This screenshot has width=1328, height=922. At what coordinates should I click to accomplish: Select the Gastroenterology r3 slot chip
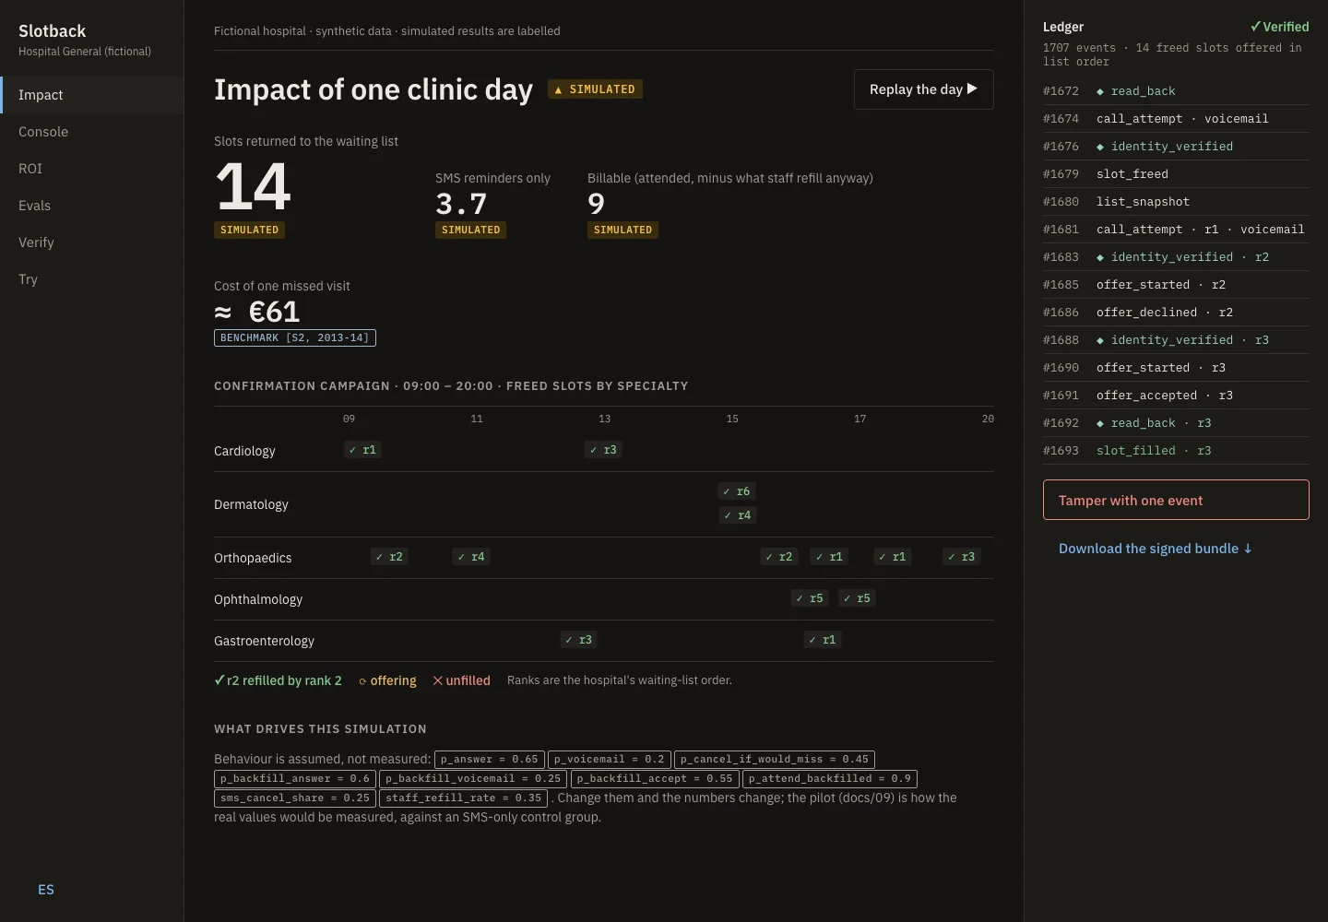tap(579, 640)
